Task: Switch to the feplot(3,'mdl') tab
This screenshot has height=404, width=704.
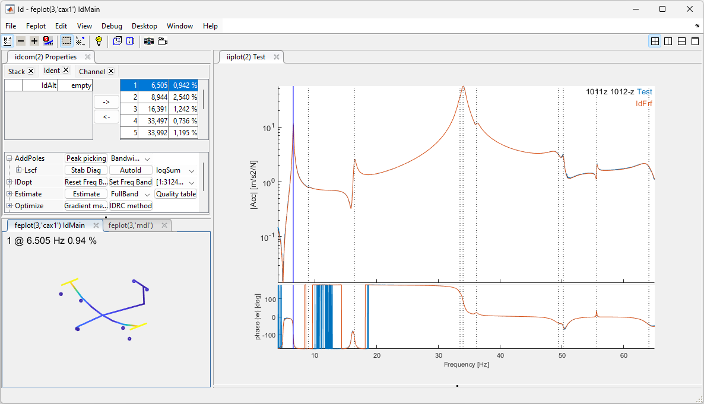Action: (131, 225)
